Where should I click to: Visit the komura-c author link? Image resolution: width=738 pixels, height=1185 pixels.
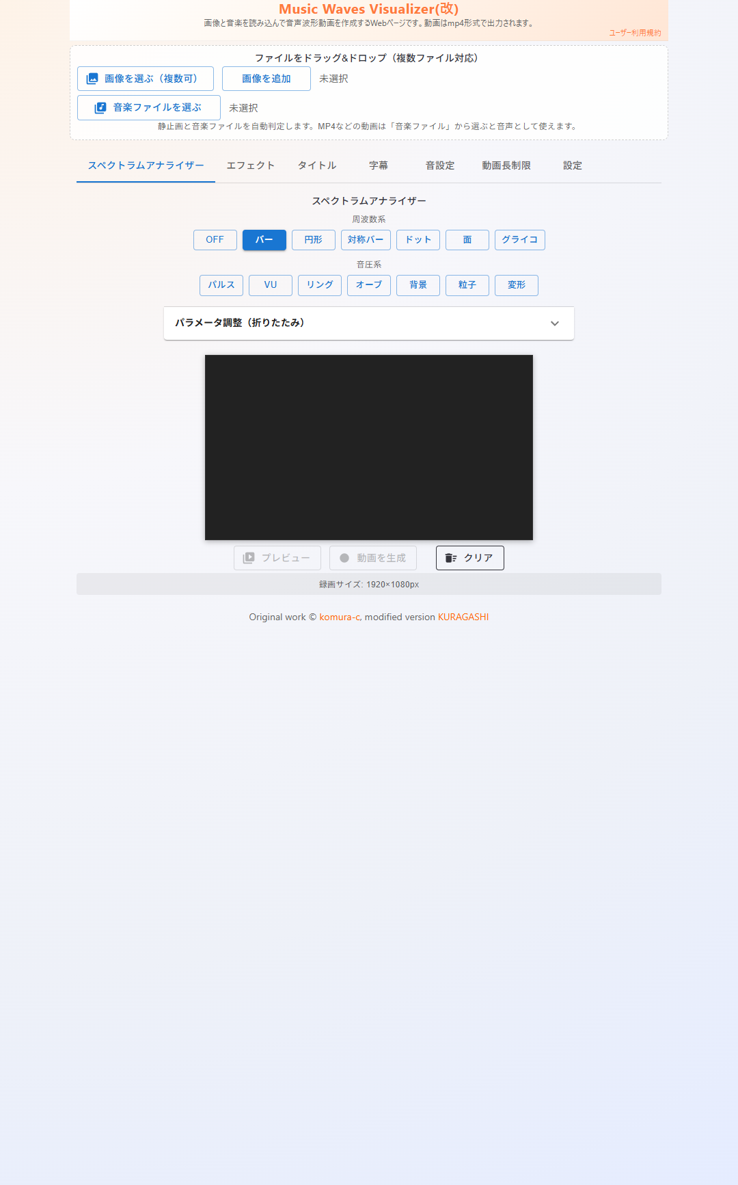(339, 617)
